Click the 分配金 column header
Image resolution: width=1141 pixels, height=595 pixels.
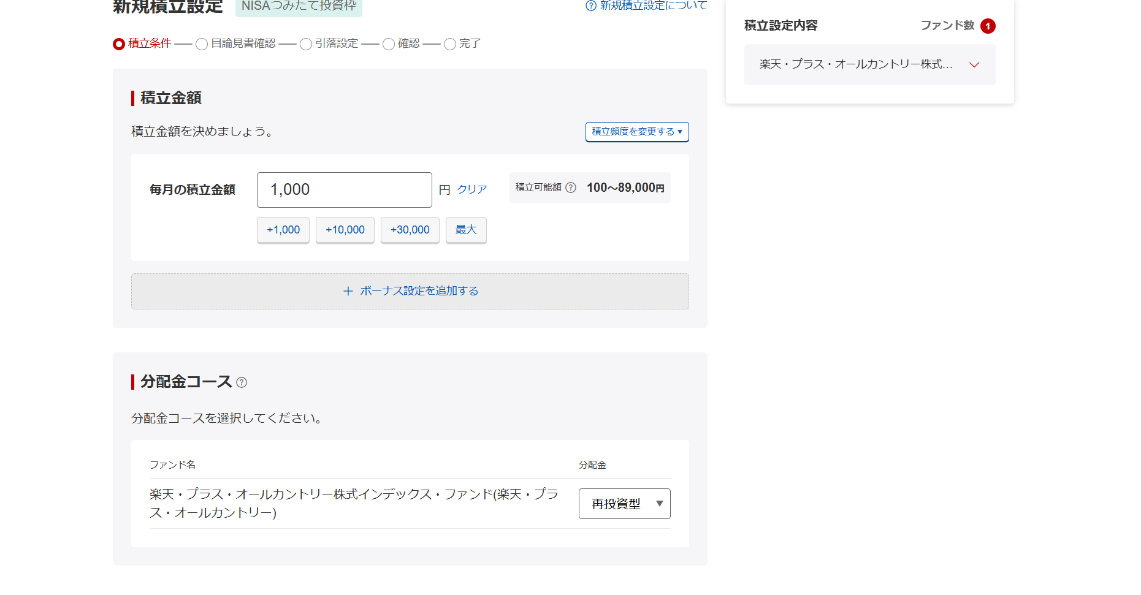[592, 465]
